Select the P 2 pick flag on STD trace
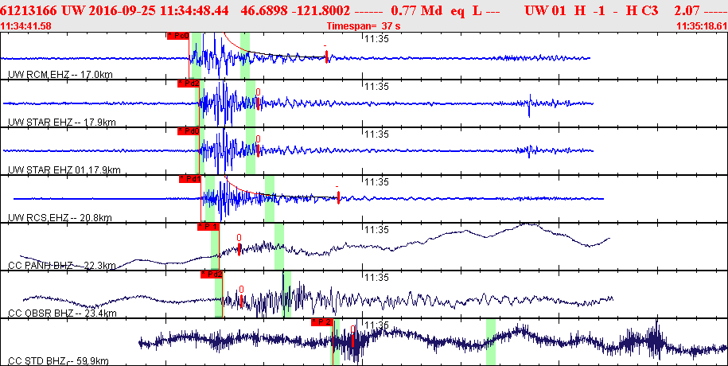This screenshot has width=728, height=366. 322,322
